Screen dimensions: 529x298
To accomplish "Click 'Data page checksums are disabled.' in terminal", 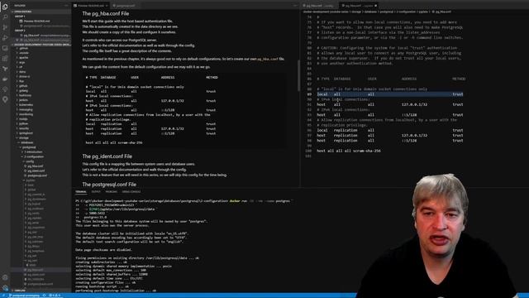I will click(103, 250).
